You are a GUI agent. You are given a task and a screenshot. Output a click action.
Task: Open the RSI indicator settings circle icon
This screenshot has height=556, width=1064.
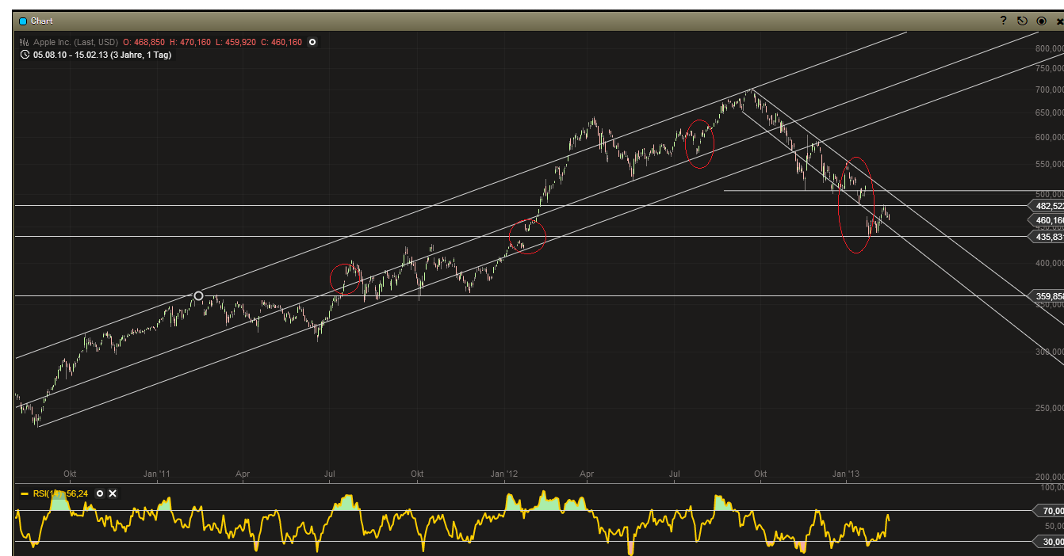coord(99,493)
